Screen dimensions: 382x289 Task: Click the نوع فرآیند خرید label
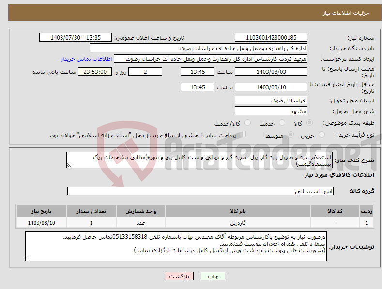coord(355,135)
